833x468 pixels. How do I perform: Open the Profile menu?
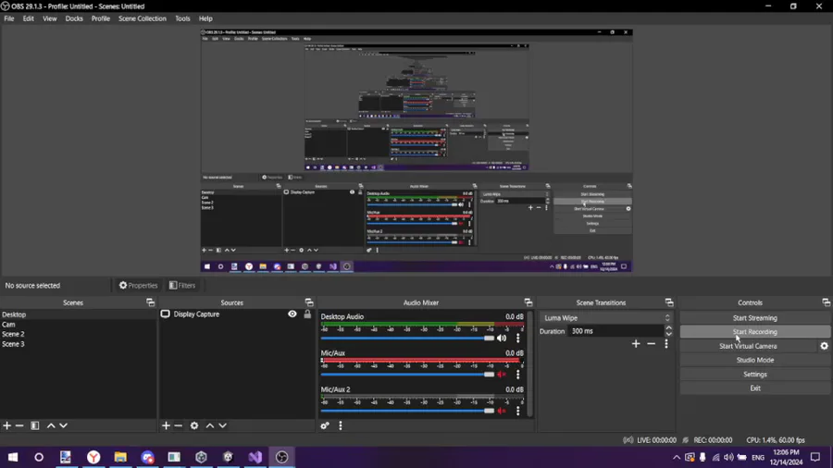[x=100, y=18]
